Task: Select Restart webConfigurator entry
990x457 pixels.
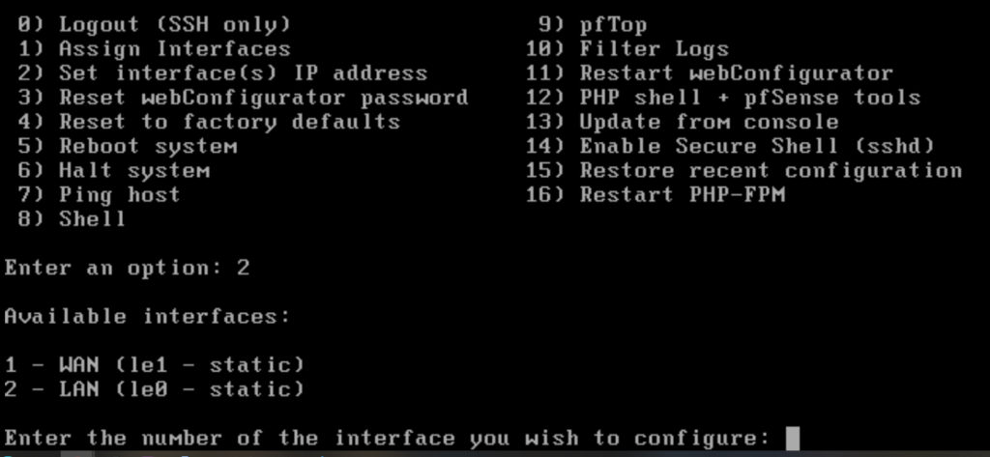Action: pyautogui.click(x=710, y=73)
